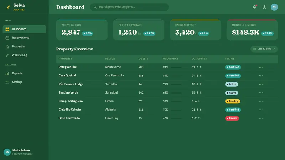Open more options for Refugio Nube
The width and height of the screenshot is (285, 160).
(261, 67)
